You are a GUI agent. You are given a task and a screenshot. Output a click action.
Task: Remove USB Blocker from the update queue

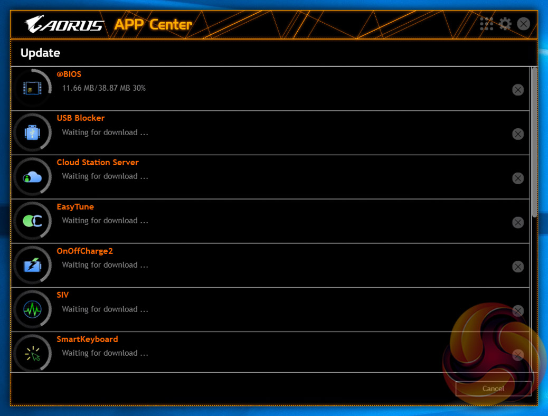[517, 134]
